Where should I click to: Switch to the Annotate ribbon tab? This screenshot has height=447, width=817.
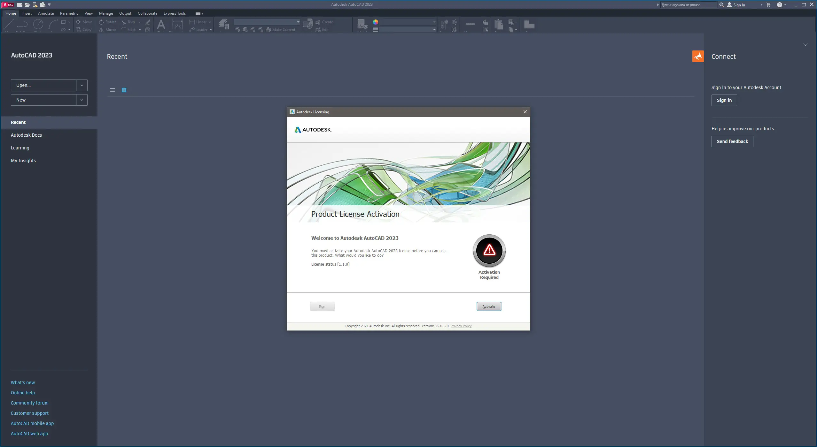tap(46, 13)
